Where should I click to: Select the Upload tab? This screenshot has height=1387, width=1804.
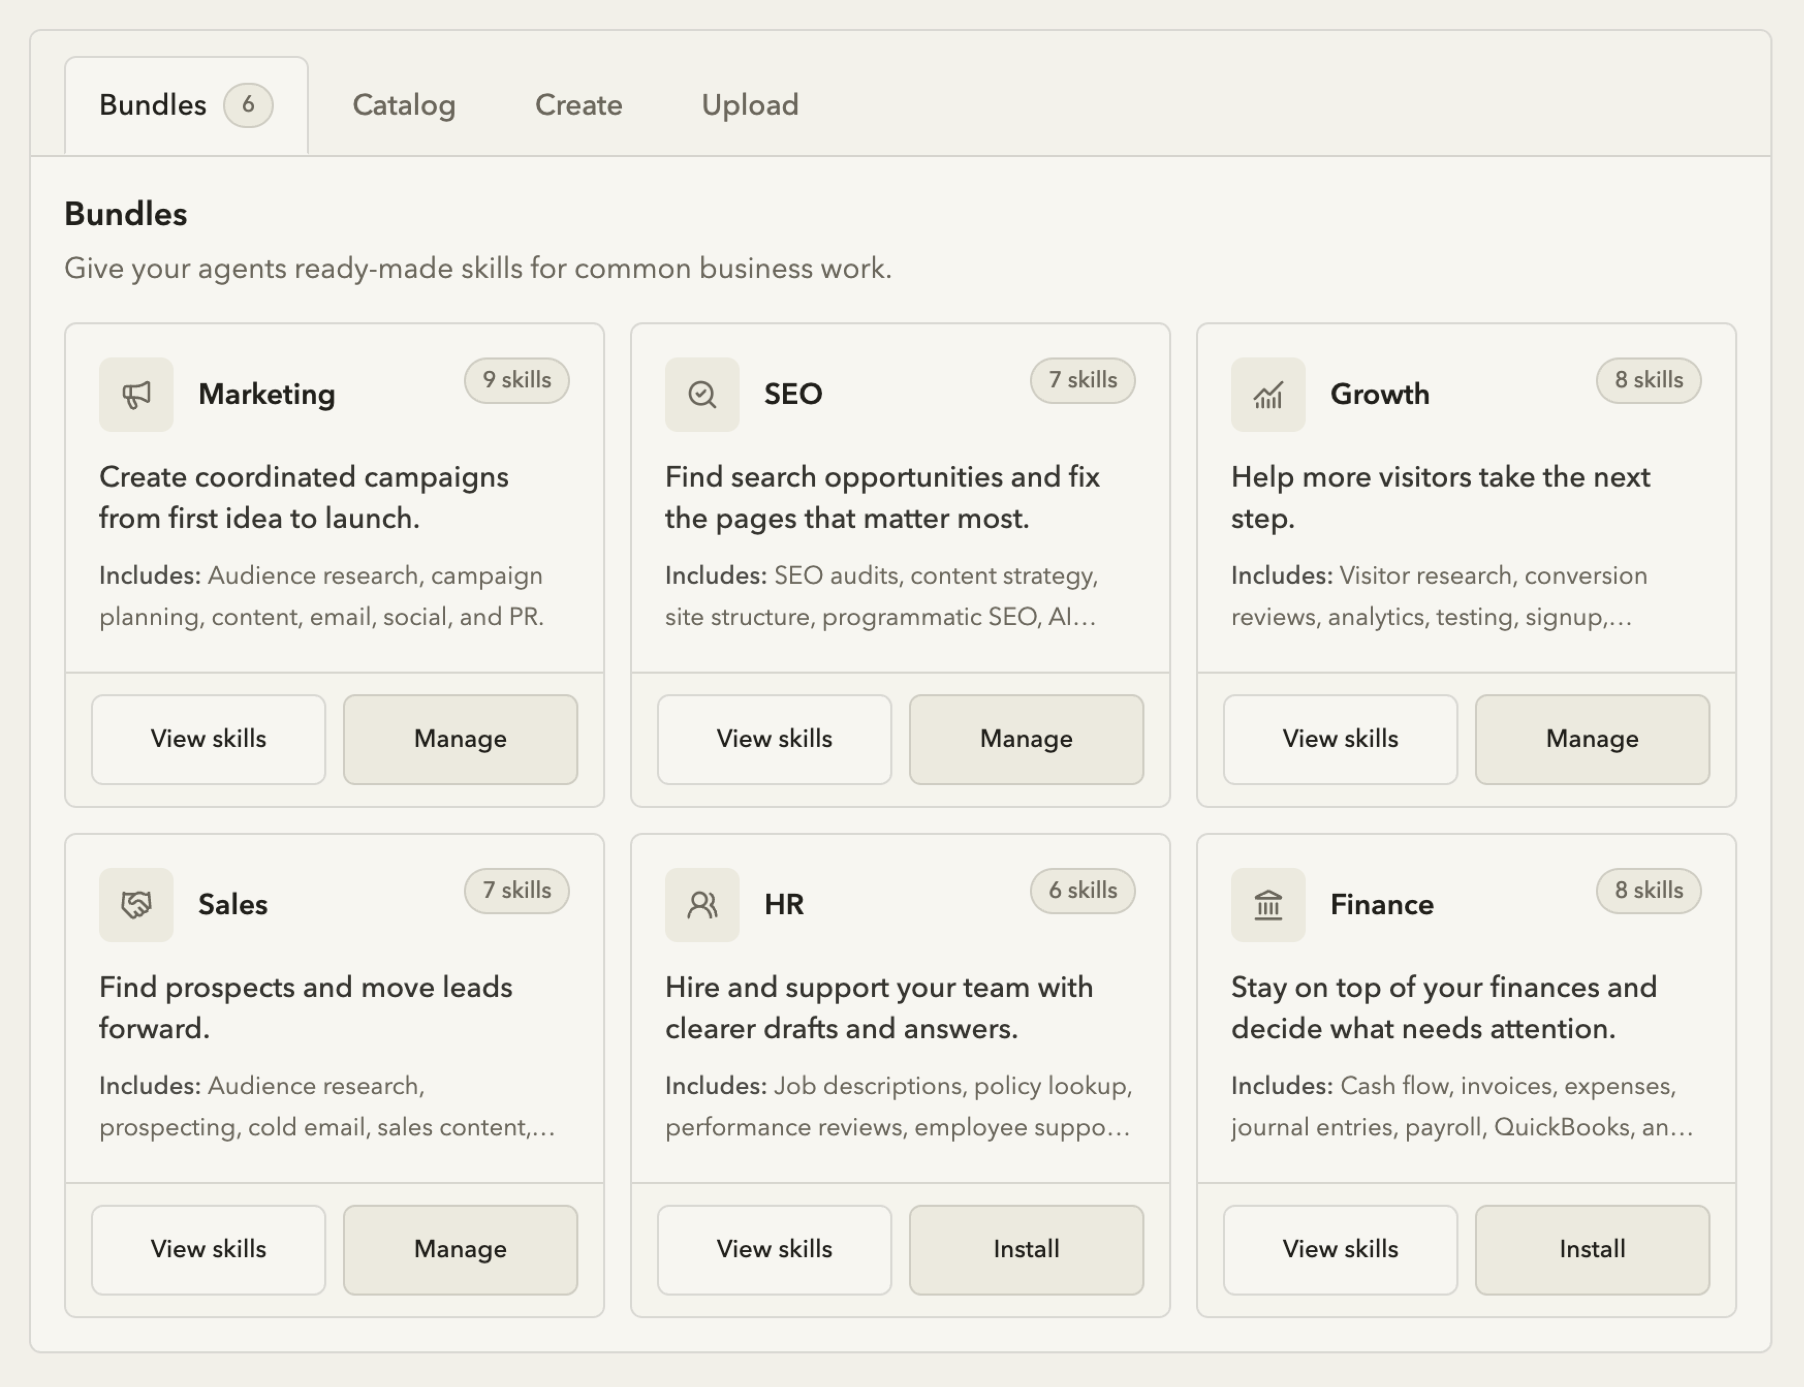[750, 106]
